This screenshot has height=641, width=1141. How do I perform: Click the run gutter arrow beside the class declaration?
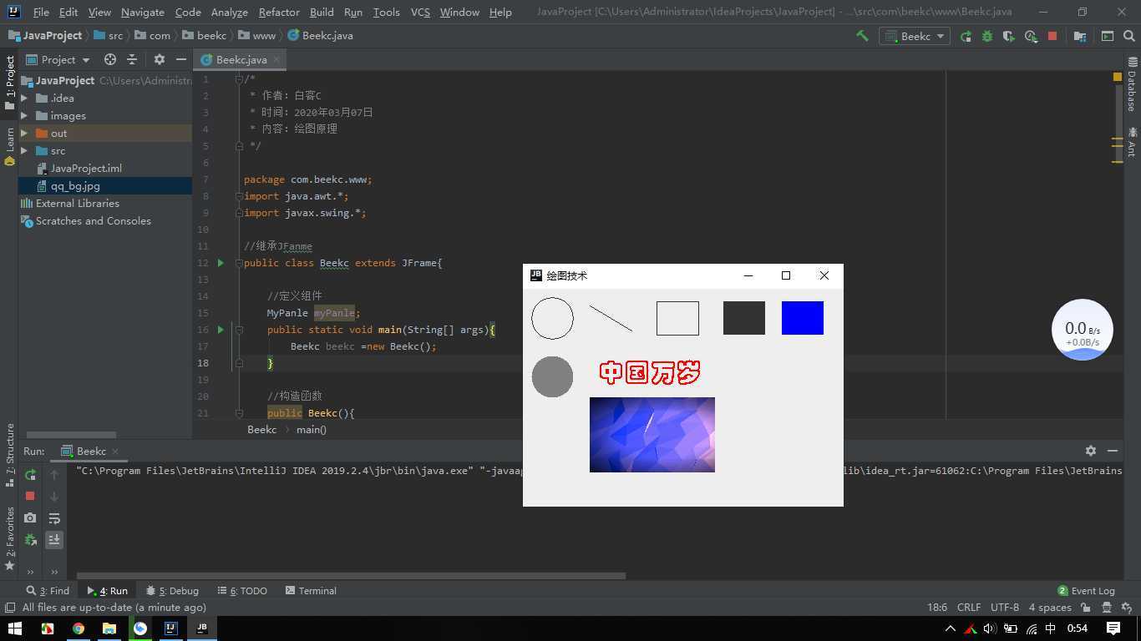(x=221, y=263)
